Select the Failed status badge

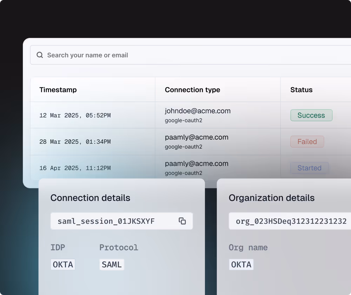307,142
